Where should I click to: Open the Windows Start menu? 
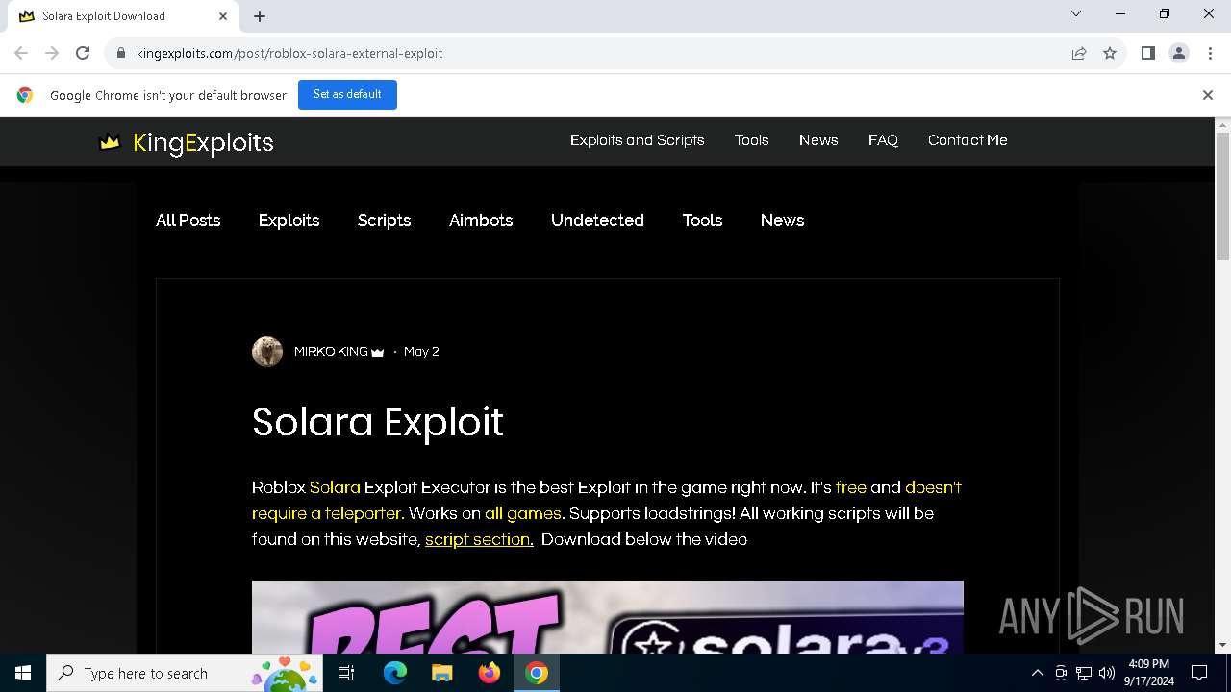pyautogui.click(x=23, y=673)
